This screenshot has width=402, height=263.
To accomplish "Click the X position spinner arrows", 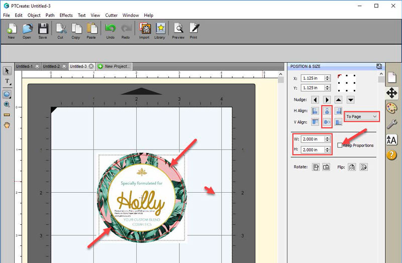I will point(328,78).
